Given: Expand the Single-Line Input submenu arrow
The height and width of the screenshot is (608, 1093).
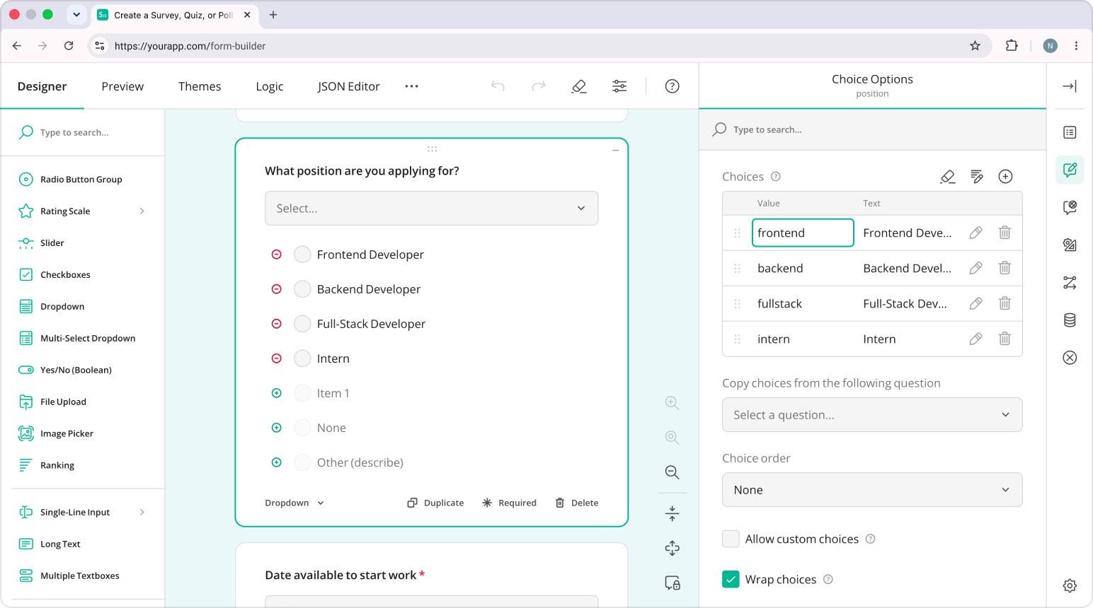Looking at the screenshot, I should click(142, 513).
